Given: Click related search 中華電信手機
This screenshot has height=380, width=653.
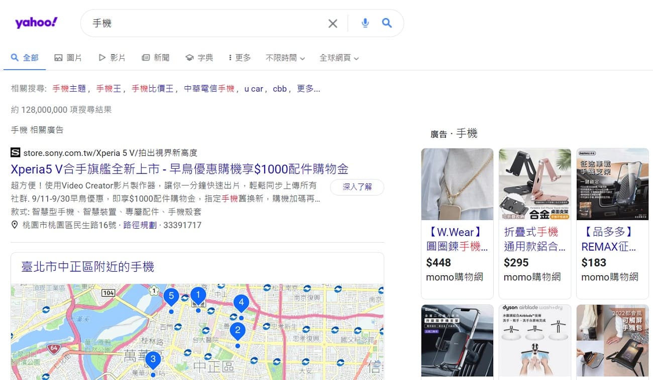Looking at the screenshot, I should (209, 89).
